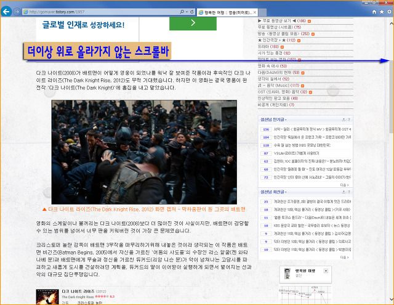Open the Tools gear icon
The height and width of the screenshot is (305, 394).
[x=389, y=12]
